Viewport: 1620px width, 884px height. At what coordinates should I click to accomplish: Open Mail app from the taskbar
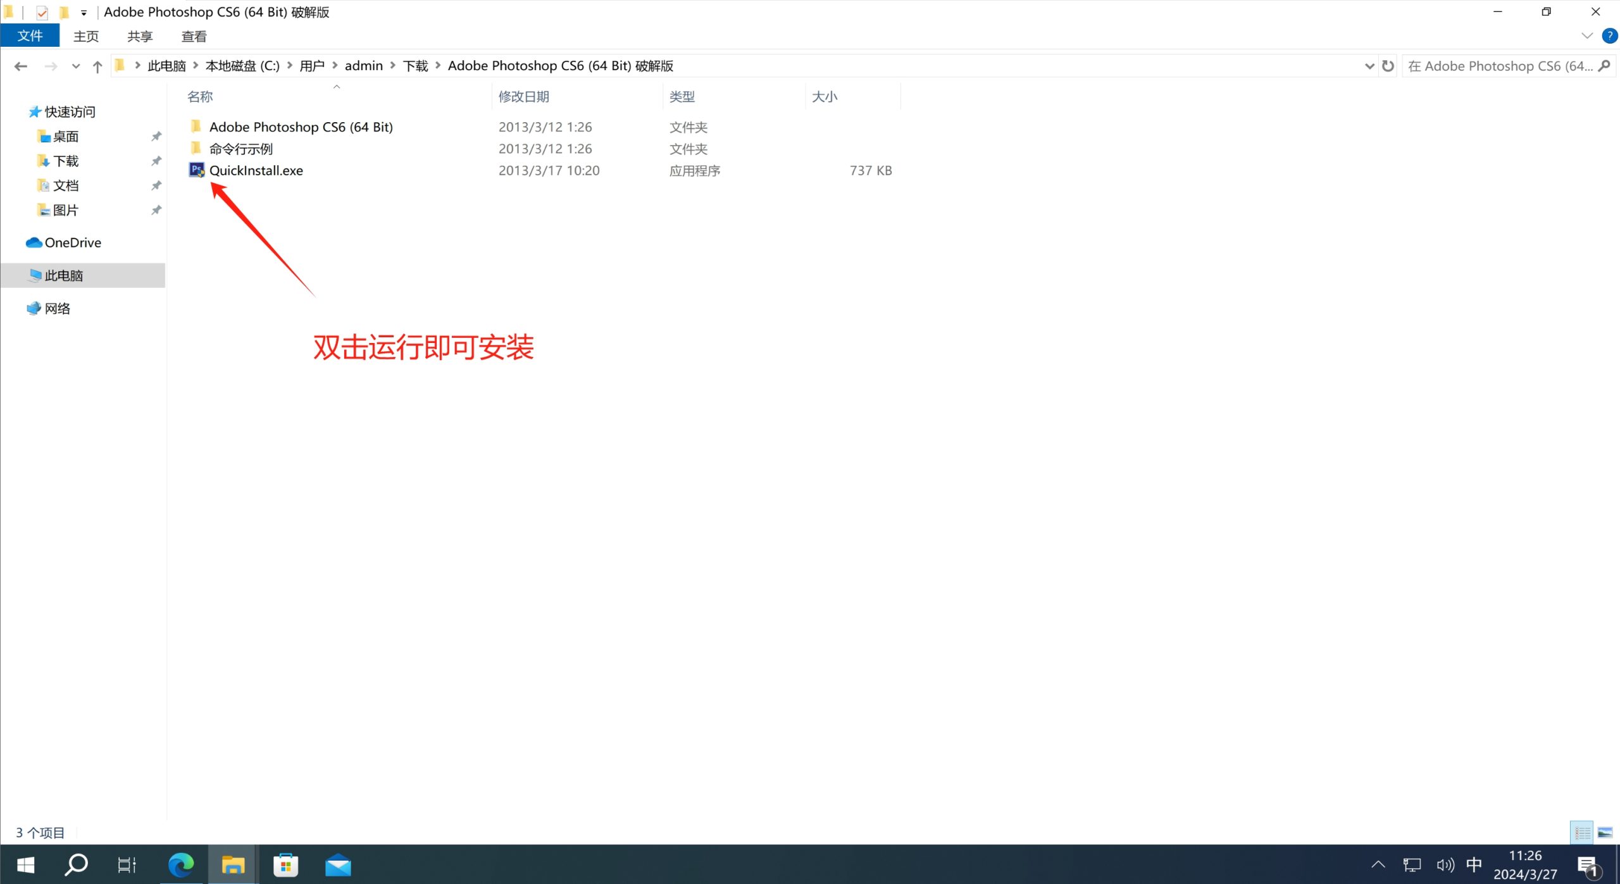(x=338, y=864)
